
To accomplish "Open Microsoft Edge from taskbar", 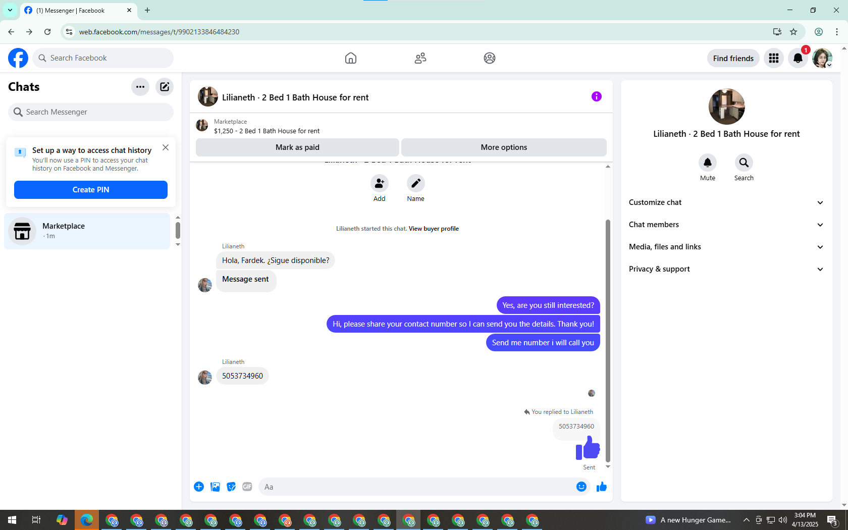I will click(x=86, y=520).
